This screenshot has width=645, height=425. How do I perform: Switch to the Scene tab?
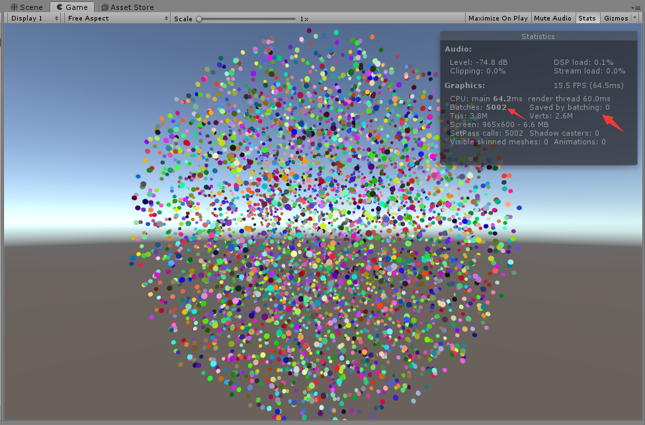coord(26,7)
